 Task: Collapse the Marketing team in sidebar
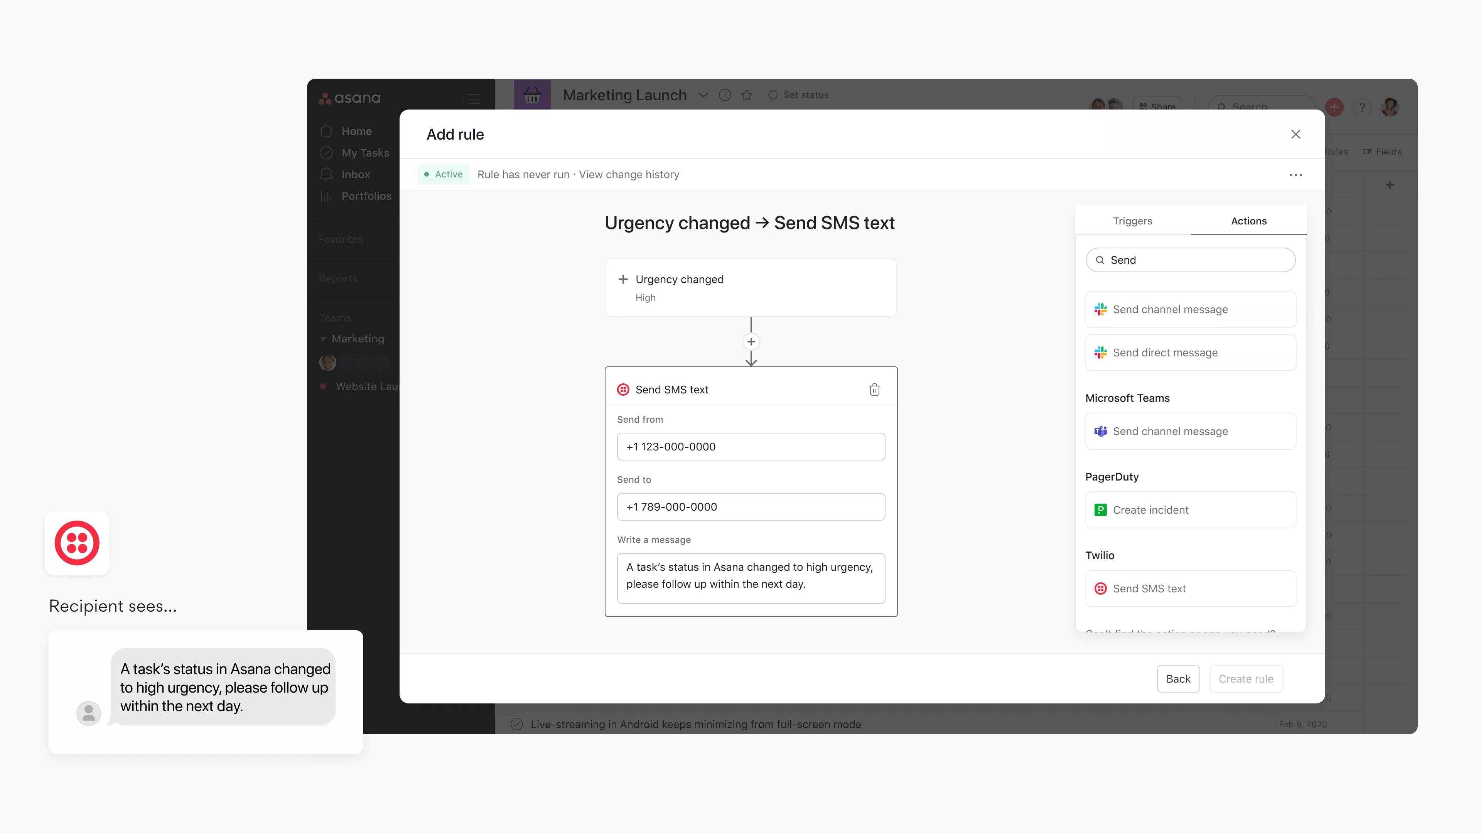[323, 339]
